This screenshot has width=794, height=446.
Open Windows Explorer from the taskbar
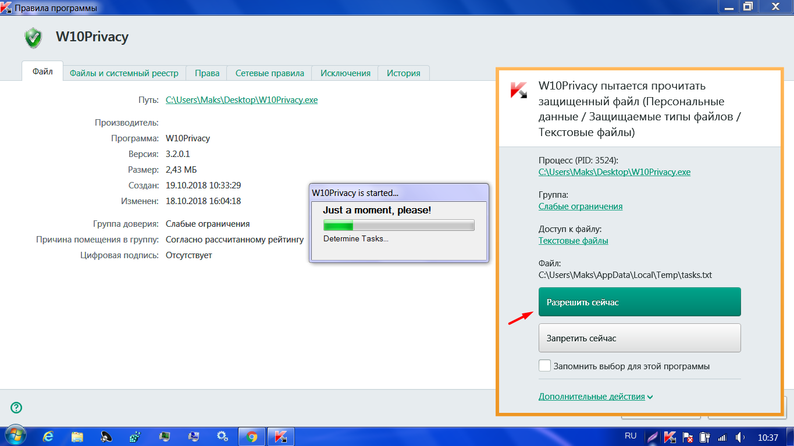pyautogui.click(x=77, y=436)
